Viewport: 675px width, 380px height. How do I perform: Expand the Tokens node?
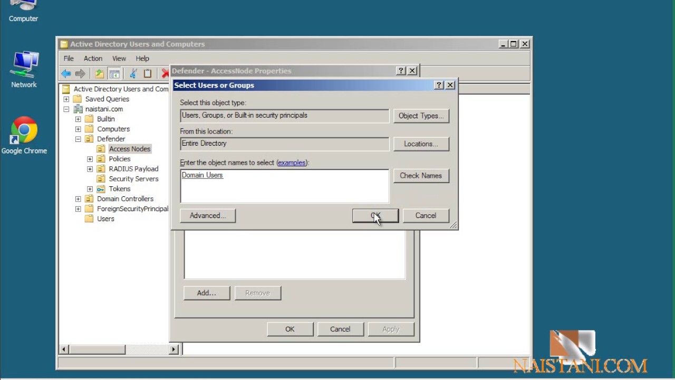point(90,189)
